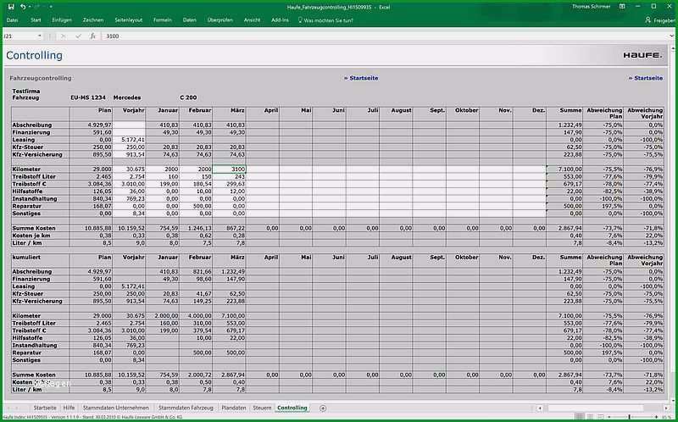
Task: Click the vertical scrollbar down arrow
Action: point(673,400)
